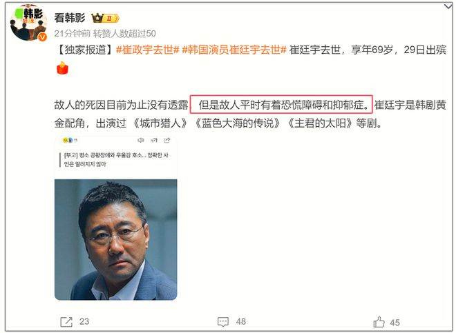Screen dimensions: 456x333
Task: Click the 21分钟前 timestamp
Action: click(73, 34)
